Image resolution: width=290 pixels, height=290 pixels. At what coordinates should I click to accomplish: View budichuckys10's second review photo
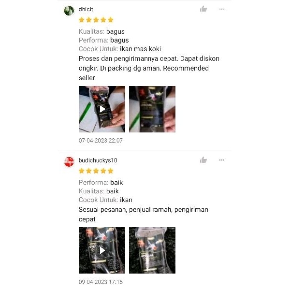[x=152, y=250]
